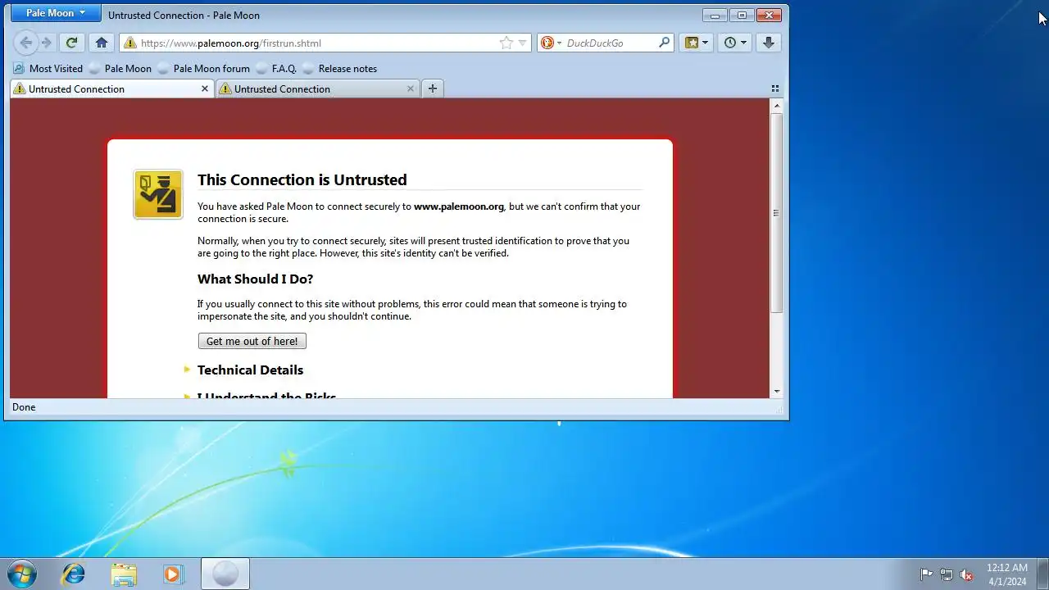The image size is (1049, 590).
Task: Click the untrusted connection officer icon
Action: pyautogui.click(x=158, y=194)
